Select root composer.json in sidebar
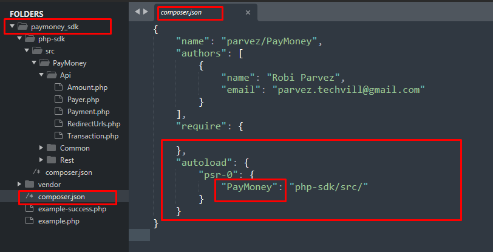This screenshot has height=252, width=493. pos(62,197)
